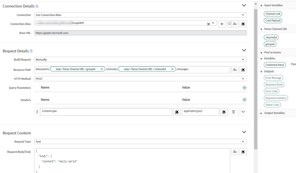The image size is (296, 173).
Task: Open the info icon next to Connection Alias
Action: pos(229,24)
